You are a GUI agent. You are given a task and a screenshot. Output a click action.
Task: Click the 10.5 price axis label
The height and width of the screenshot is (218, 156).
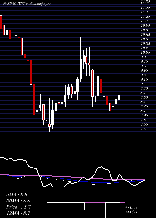144,39
